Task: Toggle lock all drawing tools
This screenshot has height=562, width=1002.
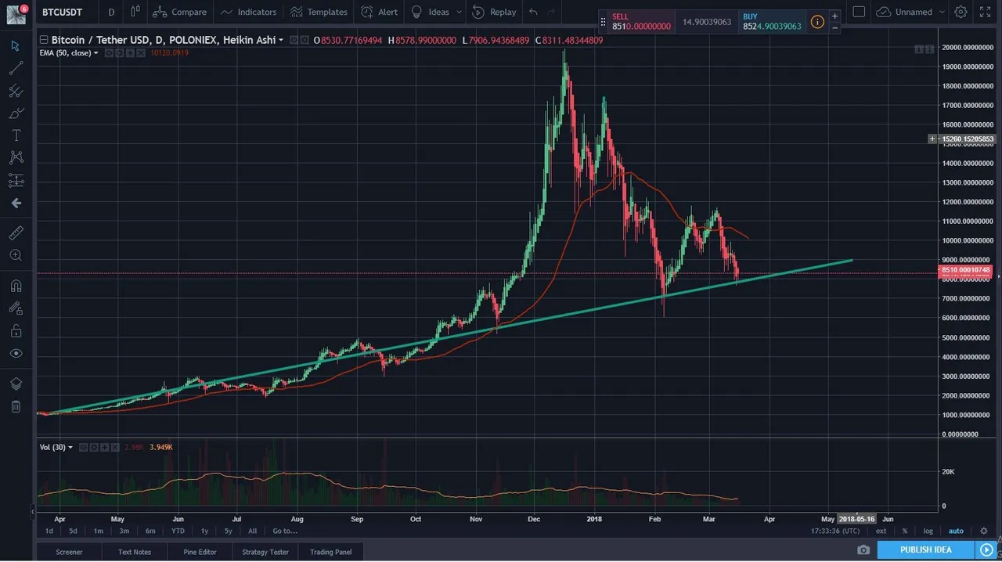Action: click(x=16, y=331)
